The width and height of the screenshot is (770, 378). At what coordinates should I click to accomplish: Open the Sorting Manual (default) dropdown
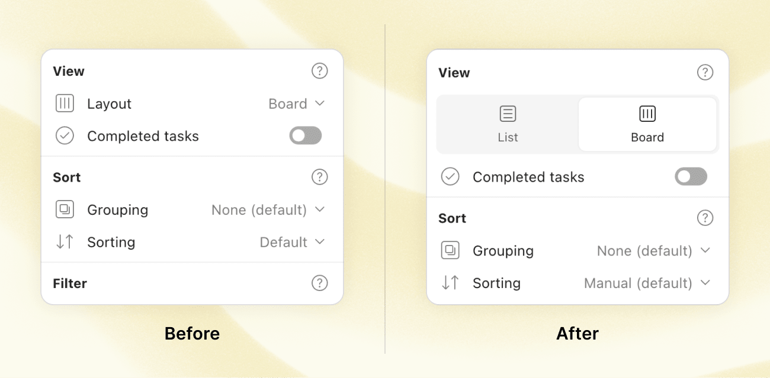point(647,283)
